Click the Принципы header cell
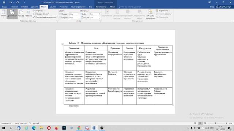The width and height of the screenshot is (234, 131). click(115, 48)
